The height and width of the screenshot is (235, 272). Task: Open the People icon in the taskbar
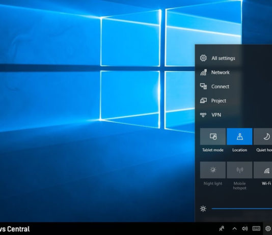tap(222, 228)
